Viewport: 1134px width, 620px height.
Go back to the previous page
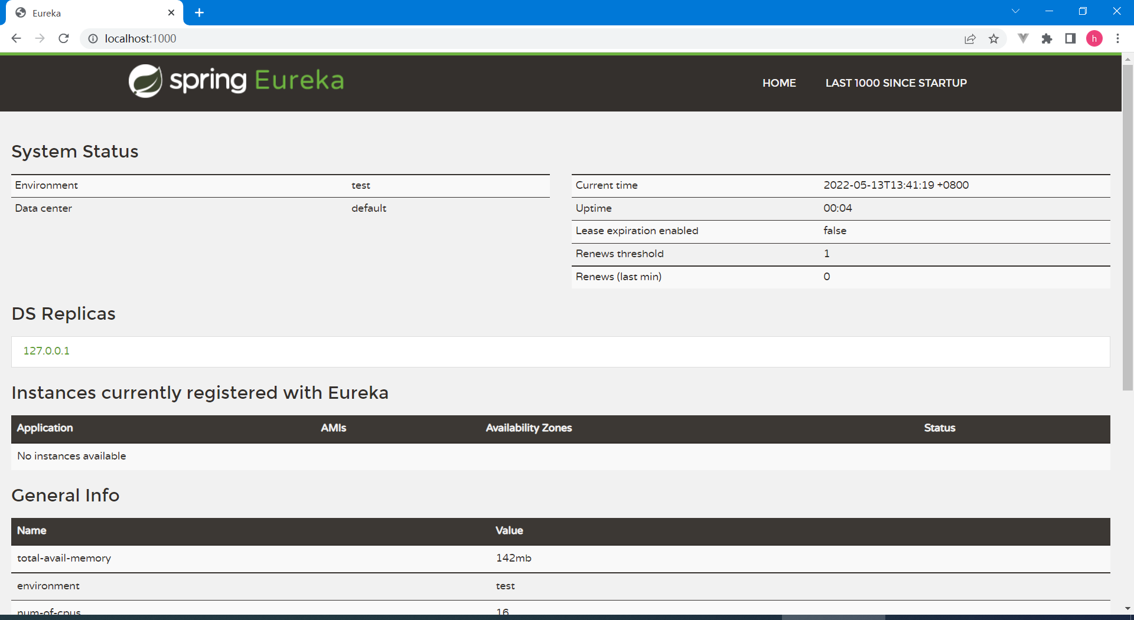(x=17, y=38)
